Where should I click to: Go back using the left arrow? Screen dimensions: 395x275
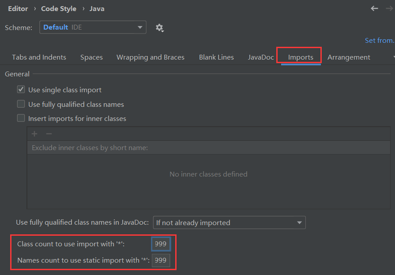tap(374, 8)
